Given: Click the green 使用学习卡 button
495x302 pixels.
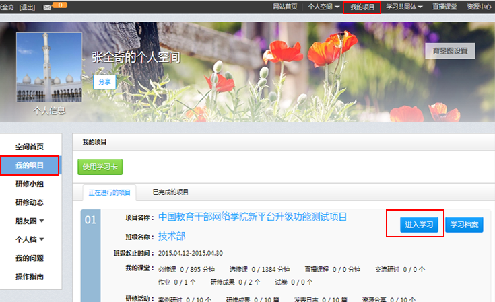Looking at the screenshot, I should (x=100, y=167).
